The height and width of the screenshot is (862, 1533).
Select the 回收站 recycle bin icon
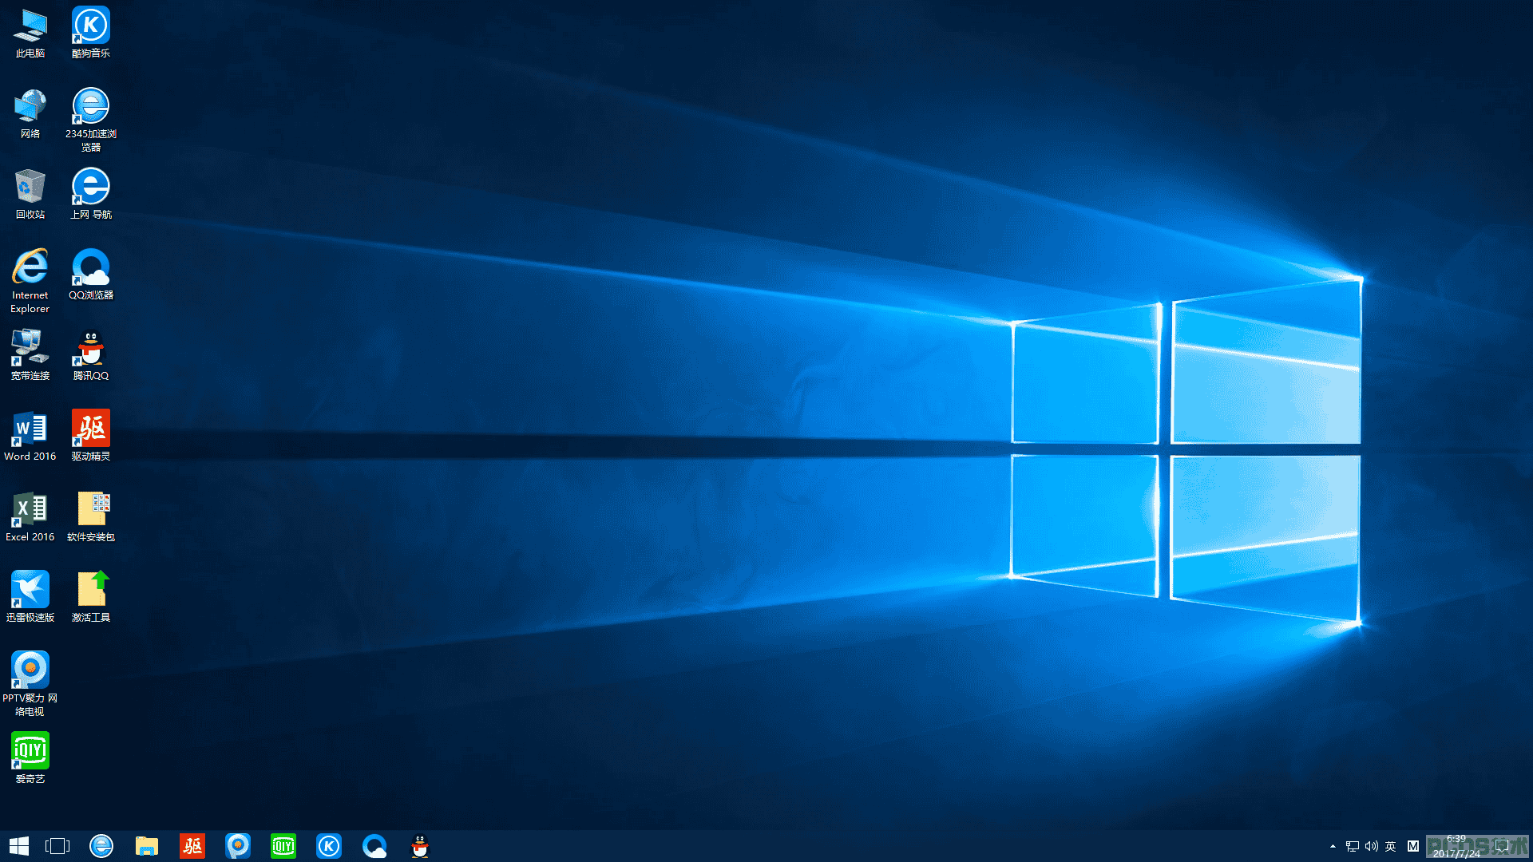[x=30, y=194]
